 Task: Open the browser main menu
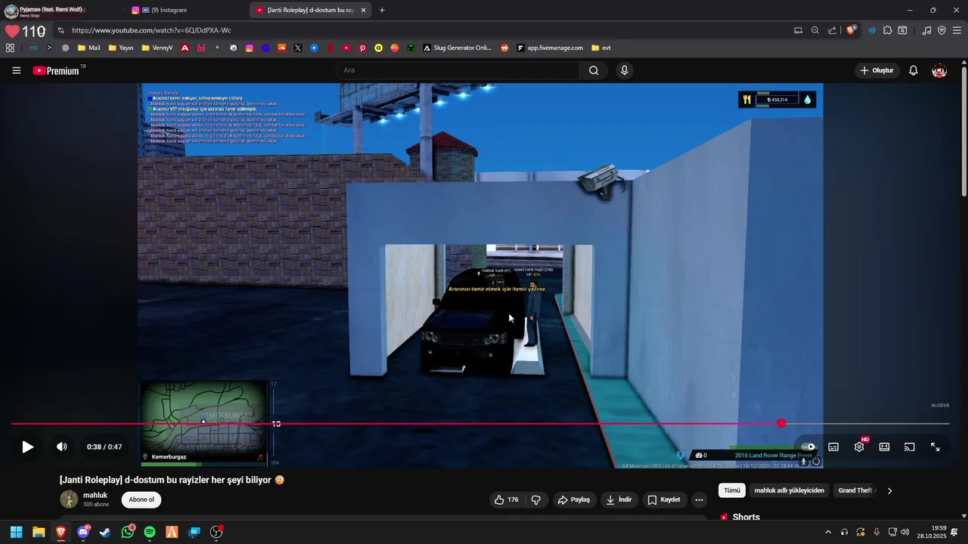coord(957,30)
